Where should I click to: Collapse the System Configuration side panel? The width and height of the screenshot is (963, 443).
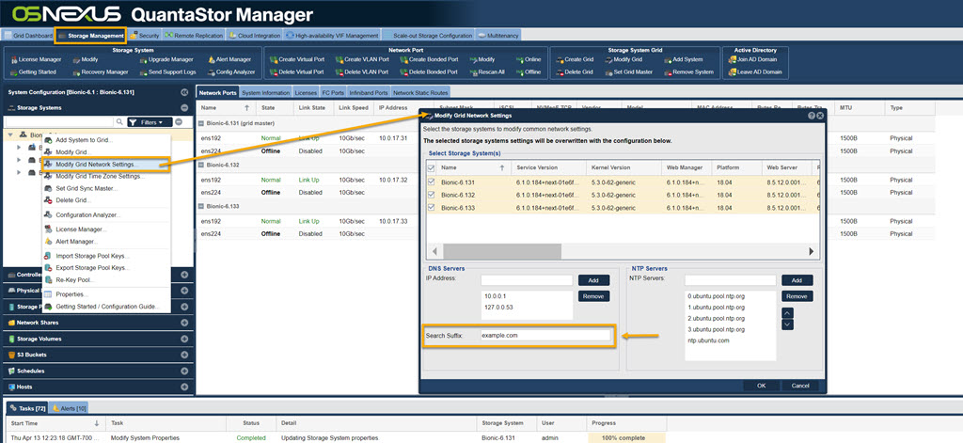tap(184, 92)
